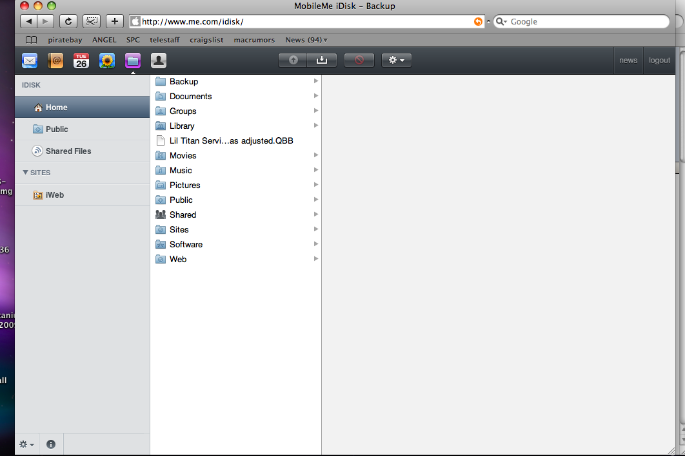685x456 pixels.
Task: Open the iDisk folder app icon
Action: 133,61
